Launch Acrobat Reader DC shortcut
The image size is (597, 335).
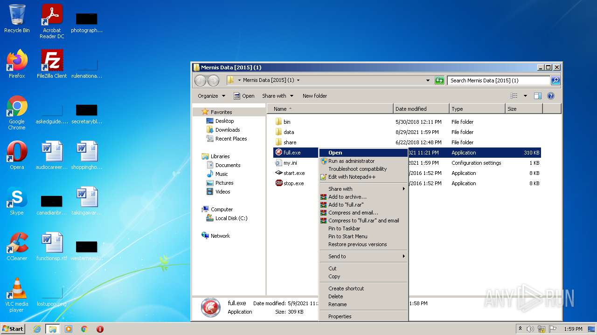pyautogui.click(x=52, y=21)
